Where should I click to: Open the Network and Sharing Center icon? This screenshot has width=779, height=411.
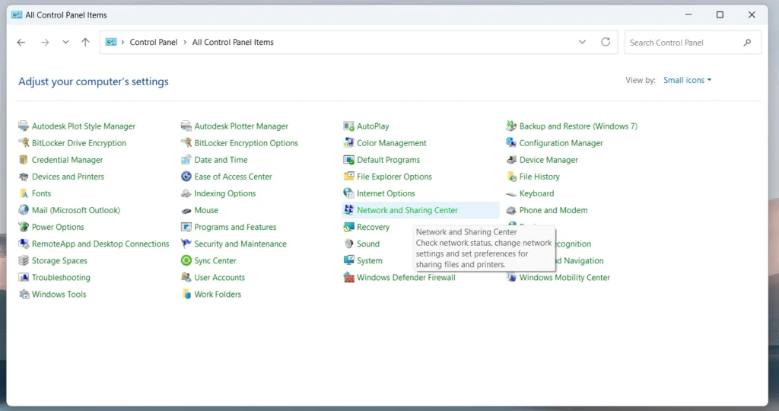[x=348, y=210]
